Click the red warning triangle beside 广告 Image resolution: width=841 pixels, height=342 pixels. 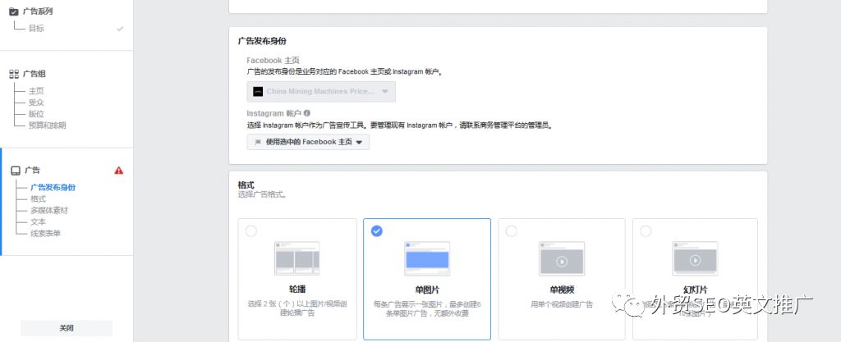pos(119,171)
